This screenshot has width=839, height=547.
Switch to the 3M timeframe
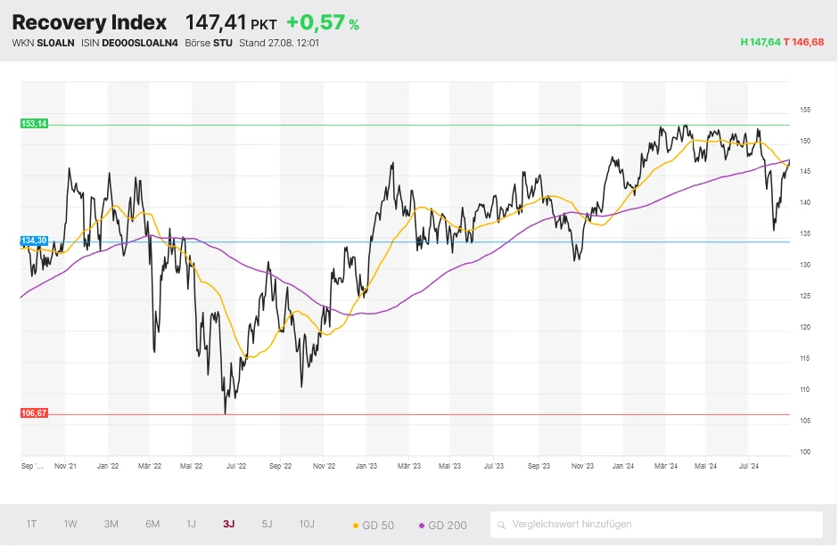pos(111,525)
